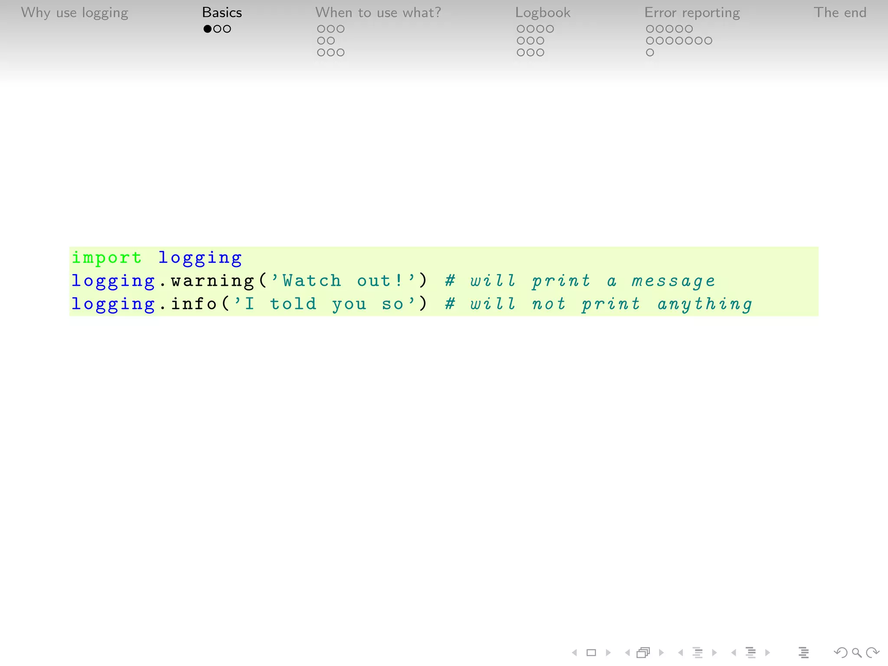The image size is (888, 666).
Task: Select first circle in top row under 'When to use what?'
Action: (x=321, y=29)
